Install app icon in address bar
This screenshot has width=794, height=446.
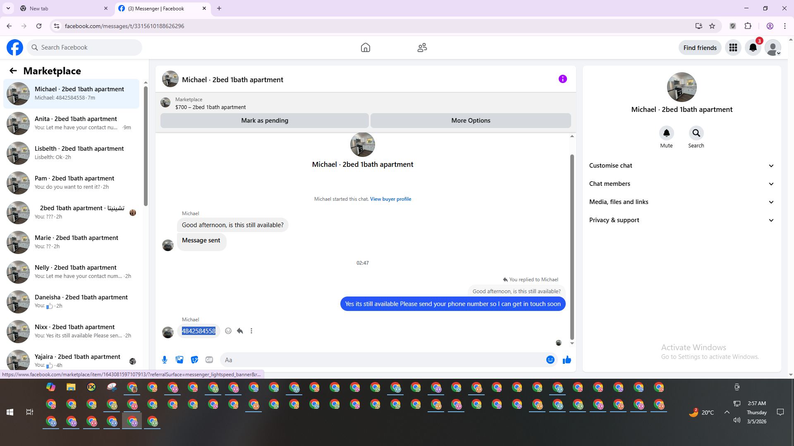[699, 26]
